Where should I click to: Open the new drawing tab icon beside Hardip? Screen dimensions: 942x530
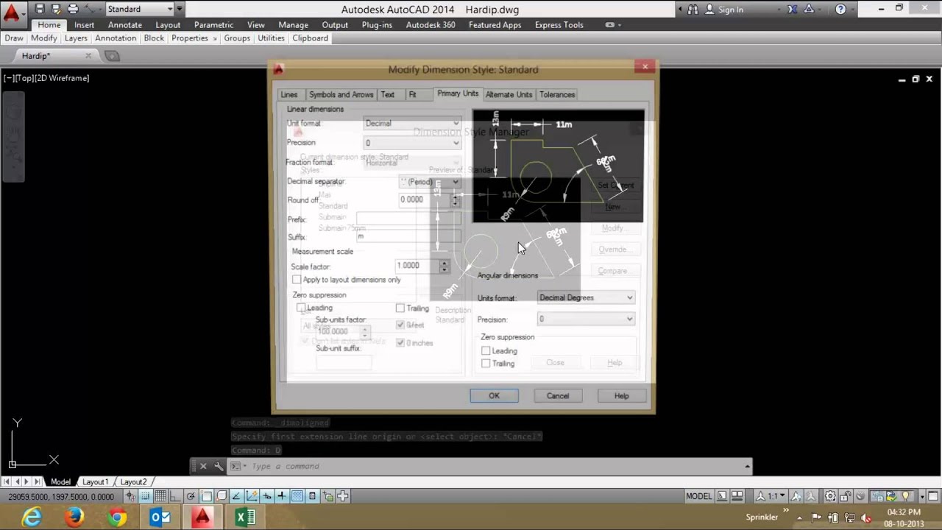click(x=112, y=56)
